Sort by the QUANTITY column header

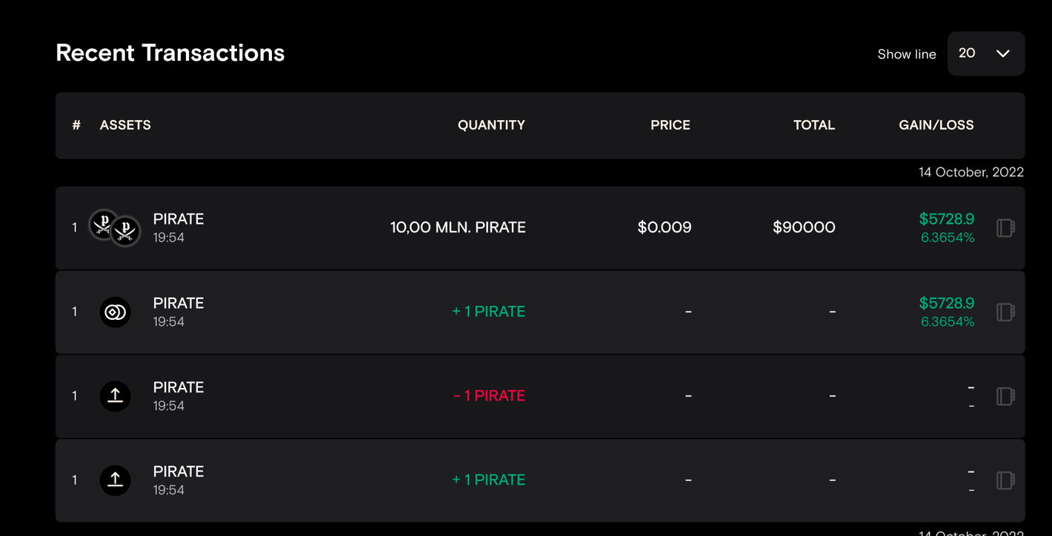491,125
